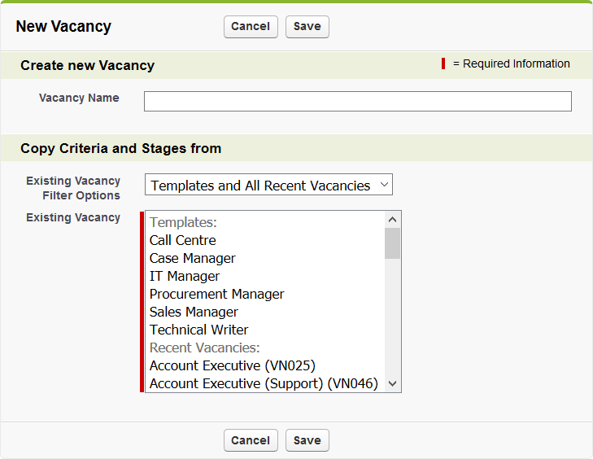Choose the Case Manager template

point(193,258)
